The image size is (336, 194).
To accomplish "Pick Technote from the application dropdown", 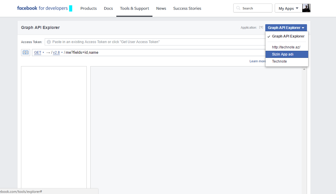I will [x=279, y=61].
